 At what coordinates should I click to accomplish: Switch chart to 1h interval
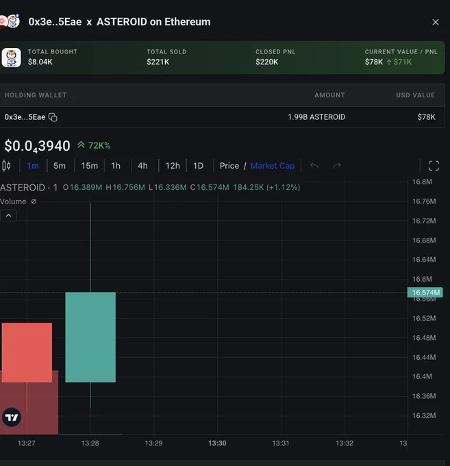116,166
